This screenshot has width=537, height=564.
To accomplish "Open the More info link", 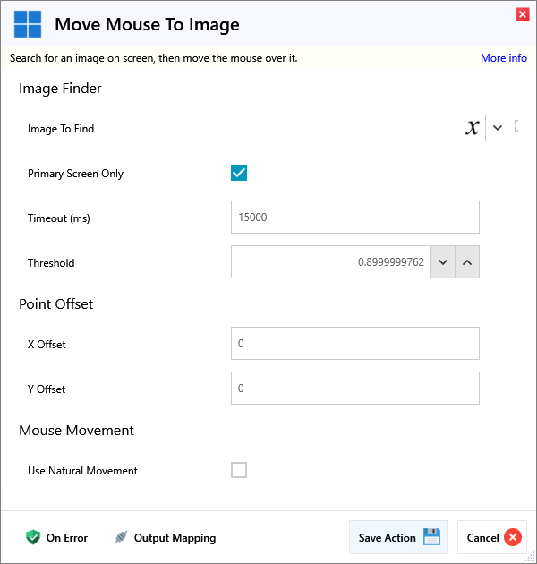I will pyautogui.click(x=503, y=58).
